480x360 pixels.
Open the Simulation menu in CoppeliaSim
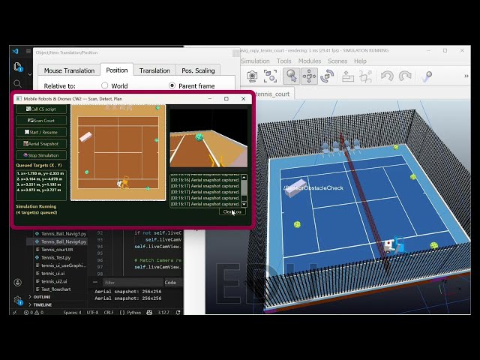(x=255, y=61)
